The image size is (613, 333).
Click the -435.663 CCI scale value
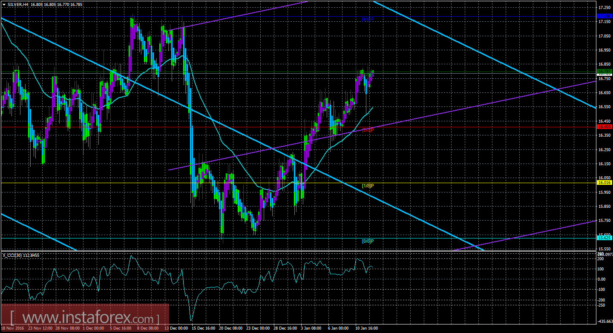click(x=605, y=321)
